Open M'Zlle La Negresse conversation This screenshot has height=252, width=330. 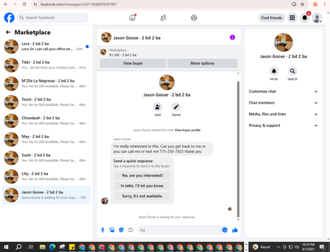[x=46, y=84]
